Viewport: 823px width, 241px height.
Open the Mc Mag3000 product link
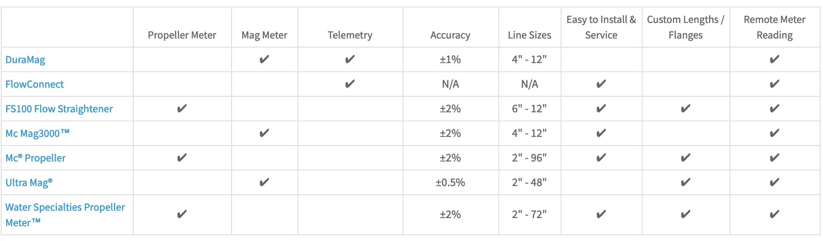click(37, 134)
